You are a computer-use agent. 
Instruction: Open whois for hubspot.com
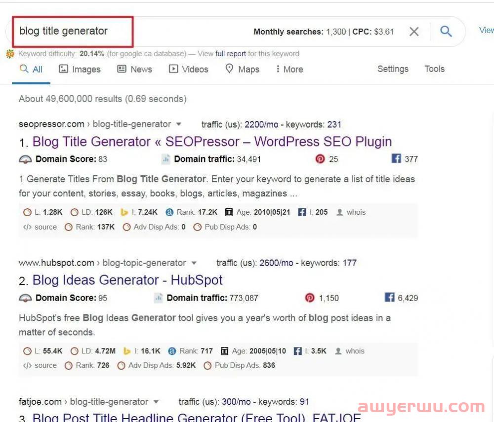pyautogui.click(x=350, y=351)
